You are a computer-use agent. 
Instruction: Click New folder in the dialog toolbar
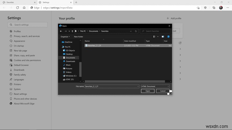click(79, 37)
